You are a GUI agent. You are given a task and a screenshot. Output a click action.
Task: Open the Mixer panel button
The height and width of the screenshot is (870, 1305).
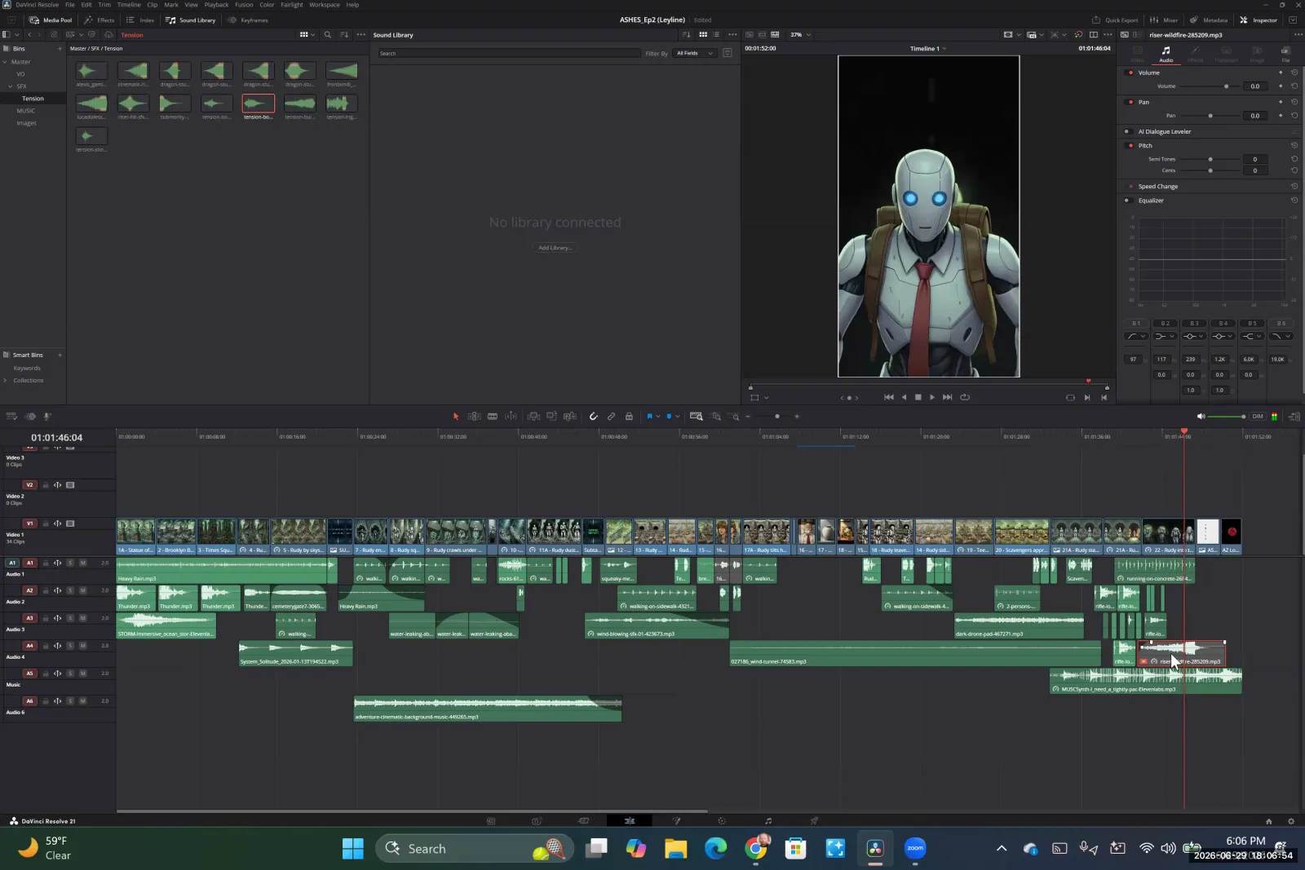click(x=1164, y=20)
